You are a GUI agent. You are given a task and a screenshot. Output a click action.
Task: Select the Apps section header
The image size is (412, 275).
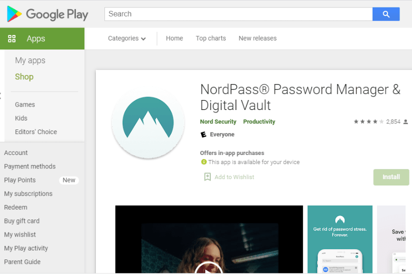42,38
